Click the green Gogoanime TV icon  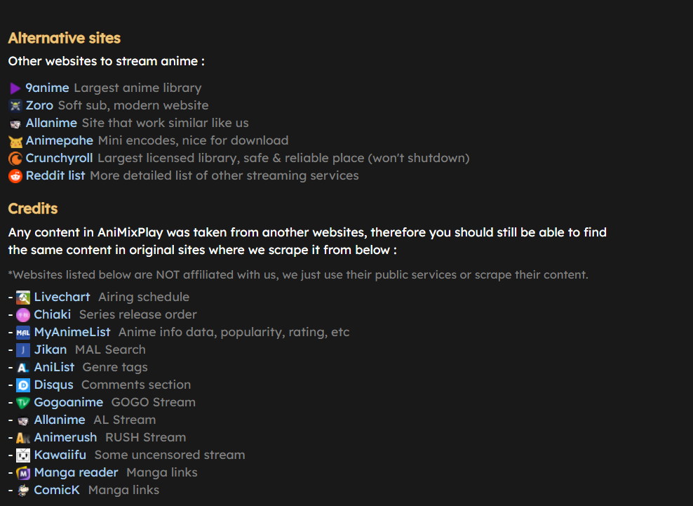(x=23, y=403)
